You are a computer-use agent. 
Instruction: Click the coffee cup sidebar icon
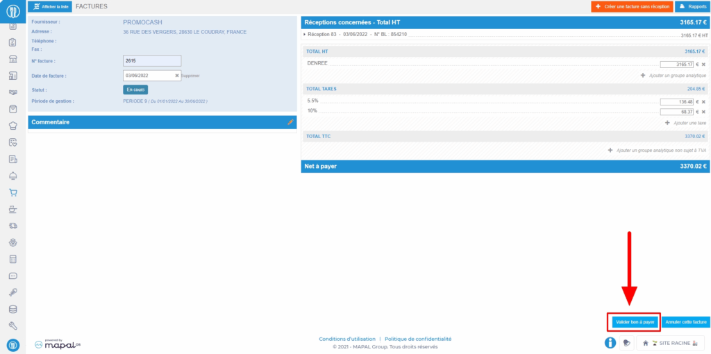click(12, 209)
